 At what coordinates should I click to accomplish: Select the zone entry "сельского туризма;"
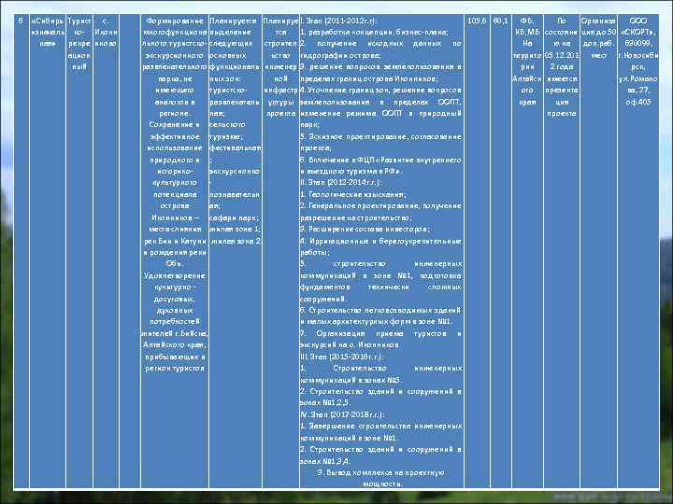[227, 131]
